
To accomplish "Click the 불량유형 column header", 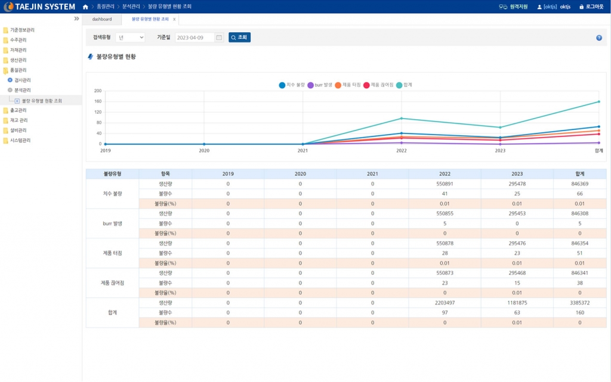I will [x=112, y=174].
